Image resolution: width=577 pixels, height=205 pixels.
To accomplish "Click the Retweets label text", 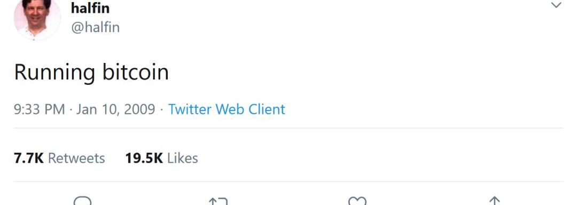I will pyautogui.click(x=76, y=158).
